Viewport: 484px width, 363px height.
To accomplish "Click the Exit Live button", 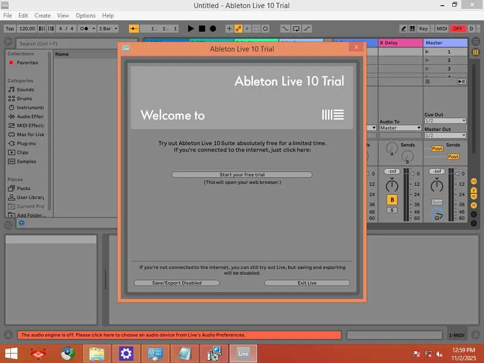I will tap(307, 283).
